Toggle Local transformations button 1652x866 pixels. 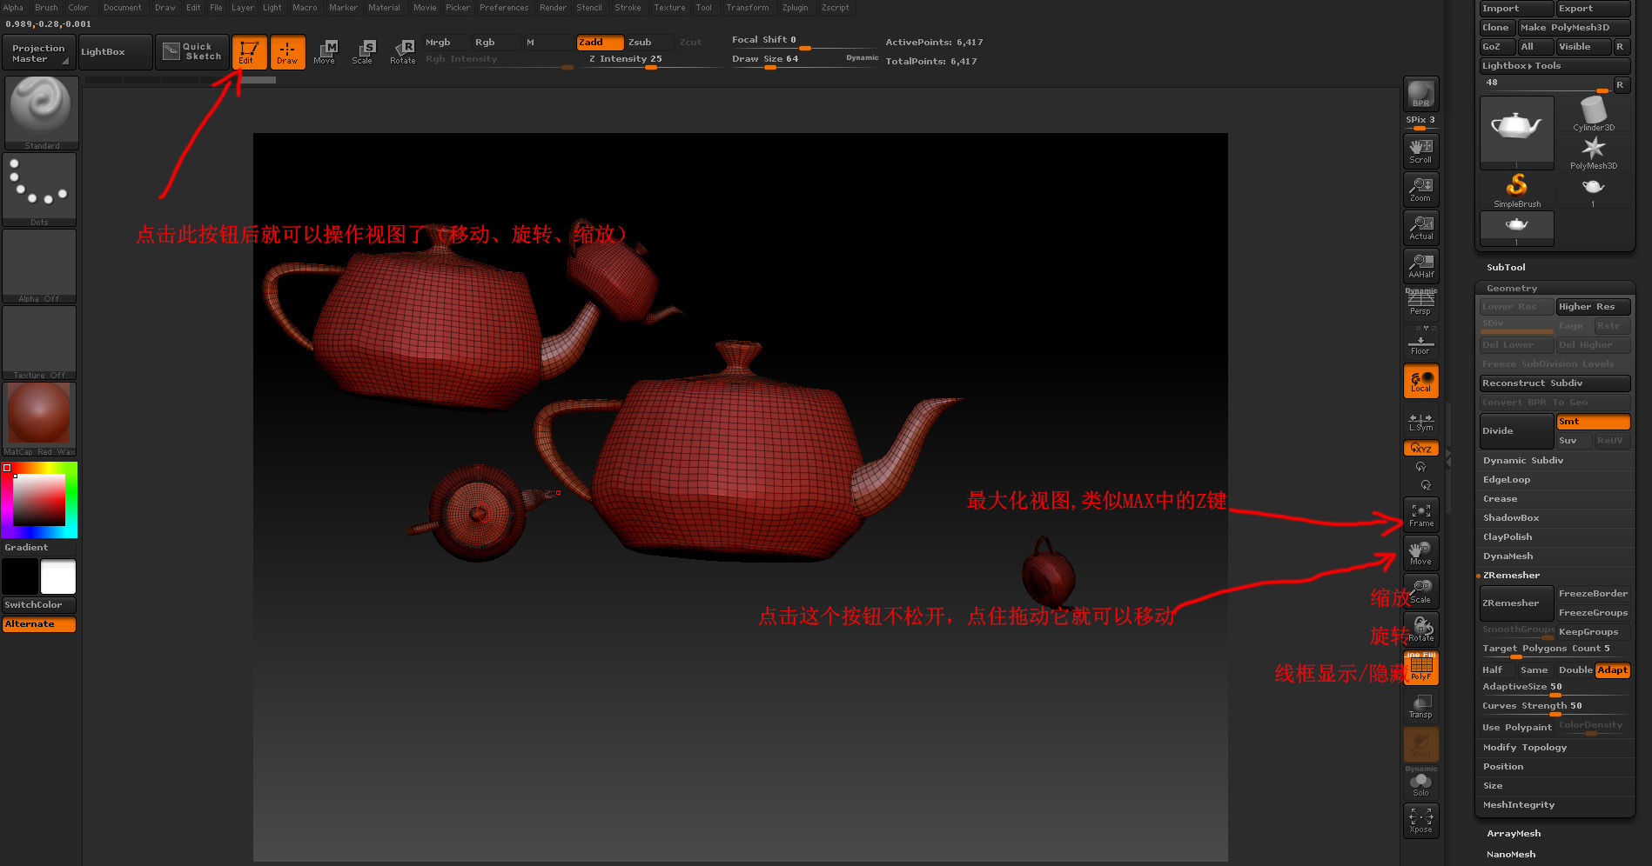(x=1420, y=381)
